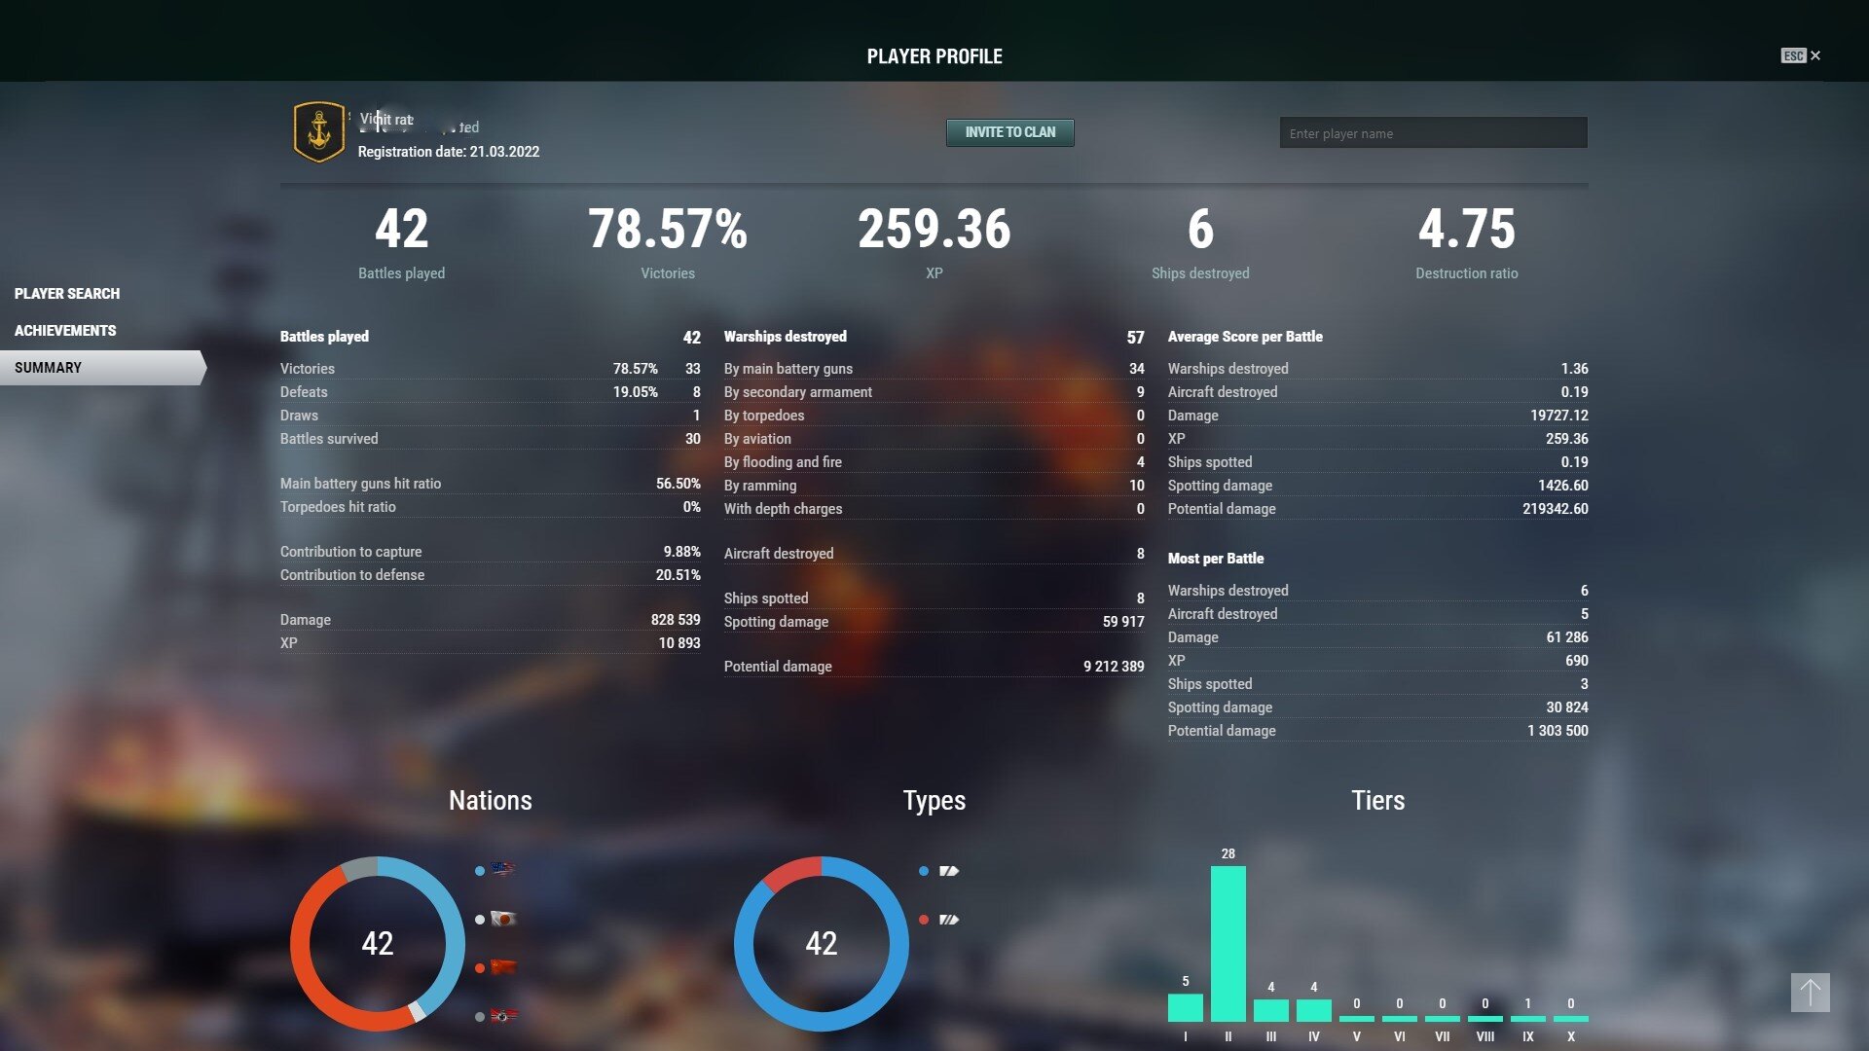Open the Achievements section

pyautogui.click(x=65, y=331)
